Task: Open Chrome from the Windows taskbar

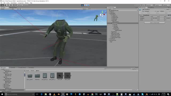Action: coord(92,94)
